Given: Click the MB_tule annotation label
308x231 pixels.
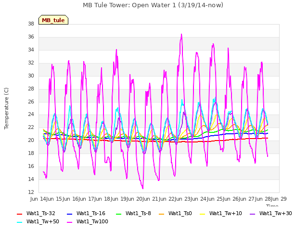Looking at the screenshot, I should [53, 20].
